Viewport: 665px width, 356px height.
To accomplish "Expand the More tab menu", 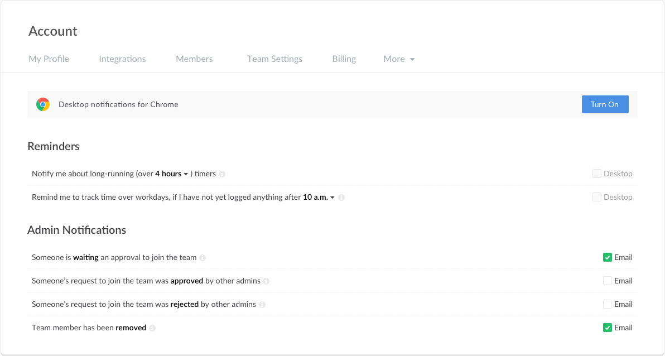I will pyautogui.click(x=399, y=59).
